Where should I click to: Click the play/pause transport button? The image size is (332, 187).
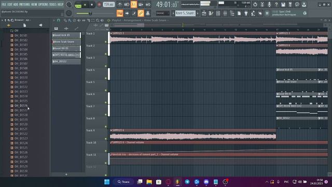[85, 5]
